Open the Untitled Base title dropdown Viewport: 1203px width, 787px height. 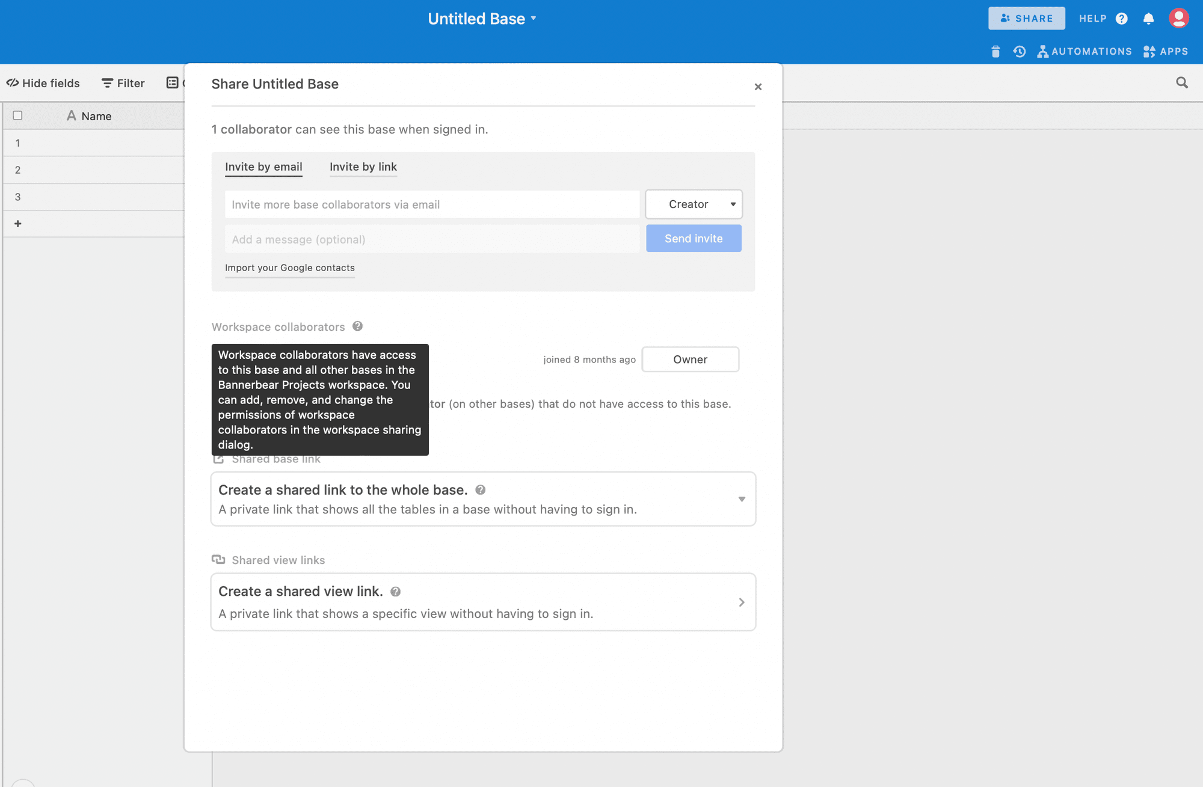point(482,19)
